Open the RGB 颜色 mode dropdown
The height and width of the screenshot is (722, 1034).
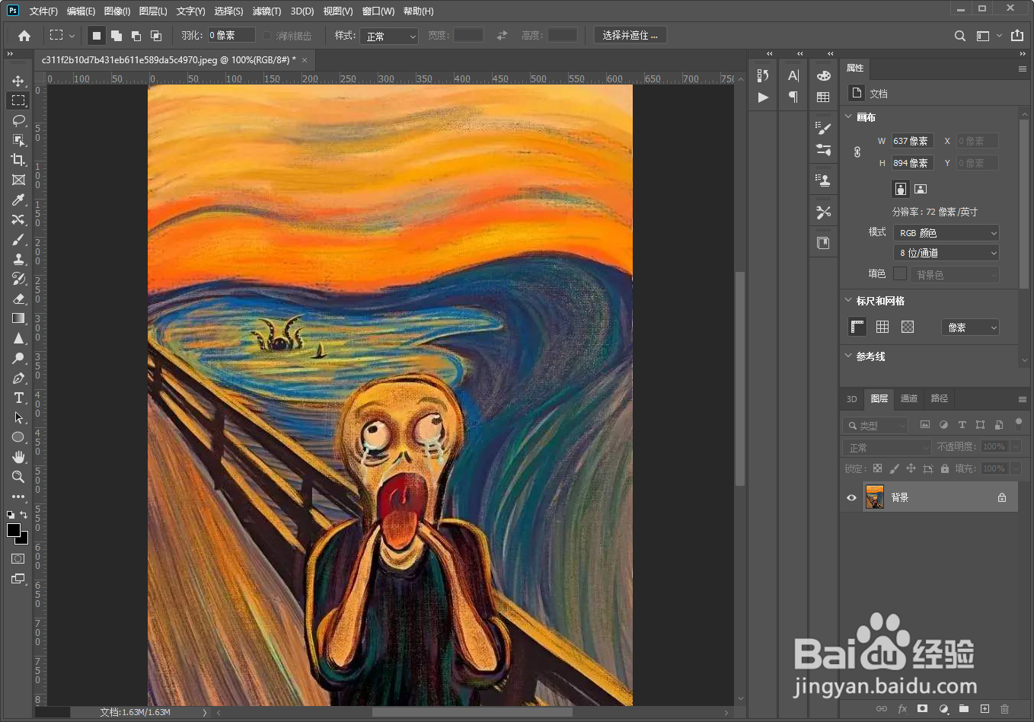(x=946, y=233)
